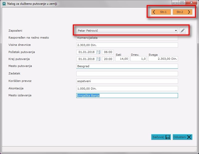Click the Visina dnevnice label

click(x=19, y=45)
